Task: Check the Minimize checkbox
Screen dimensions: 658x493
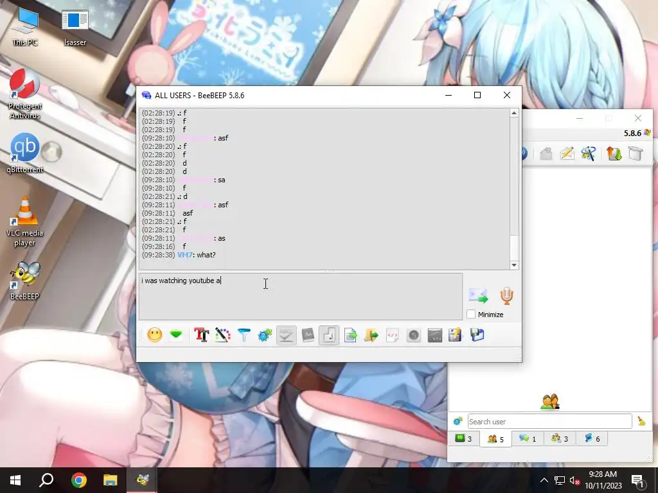Action: pos(471,314)
